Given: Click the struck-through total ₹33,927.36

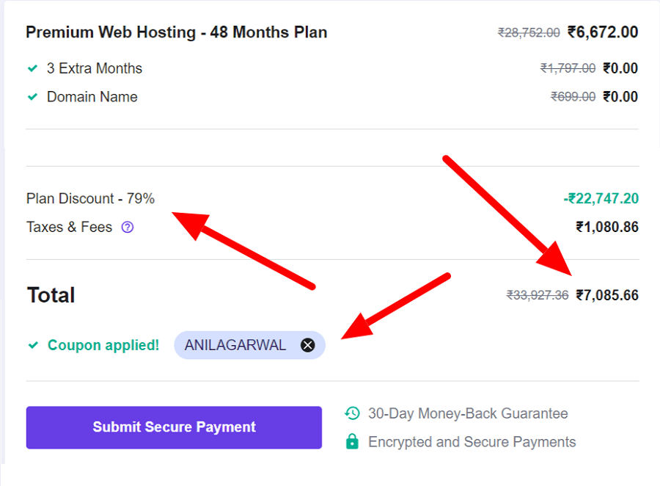Looking at the screenshot, I should pos(538,295).
